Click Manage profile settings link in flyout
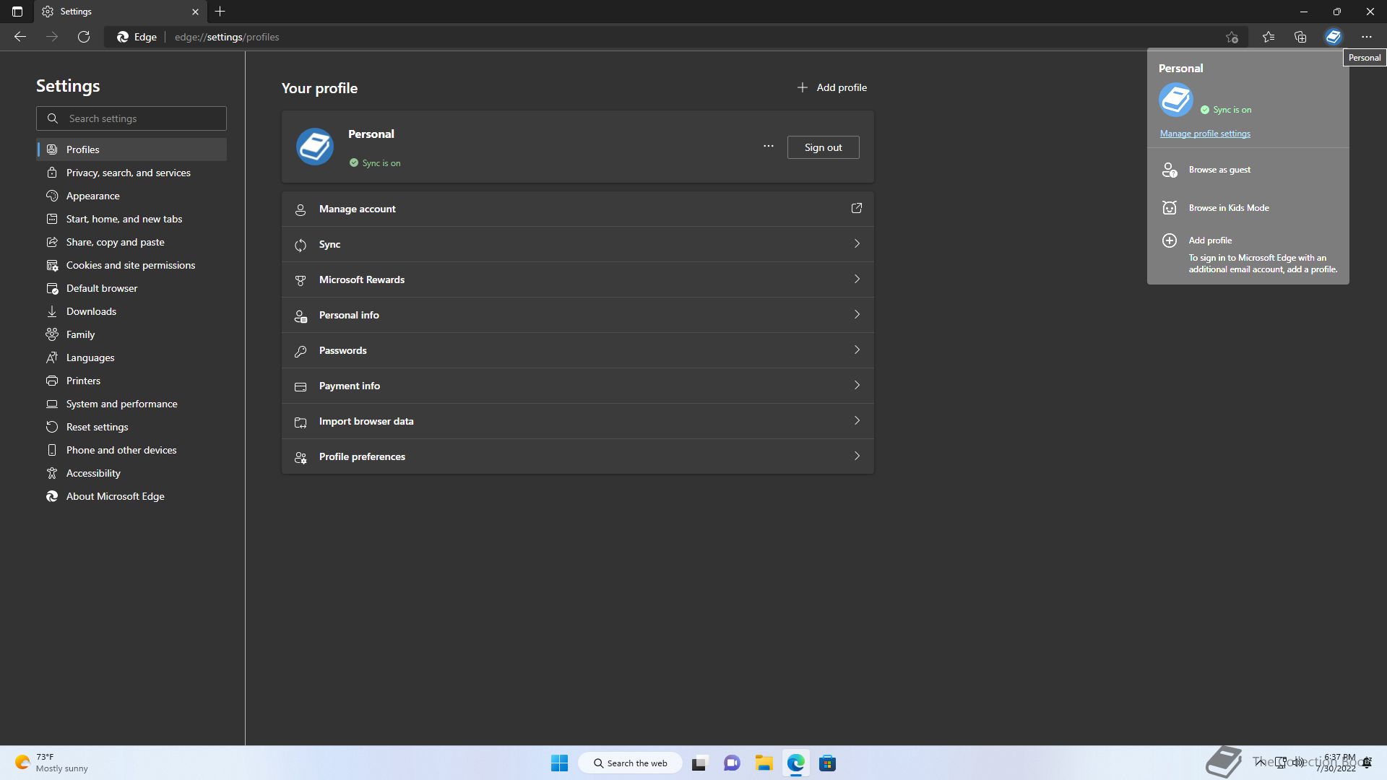Viewport: 1387px width, 780px height. point(1205,134)
